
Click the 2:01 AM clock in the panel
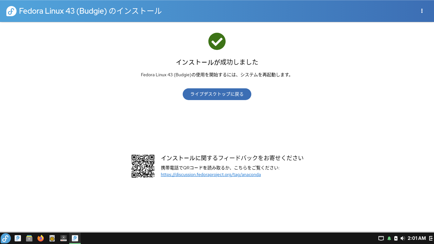(417, 238)
